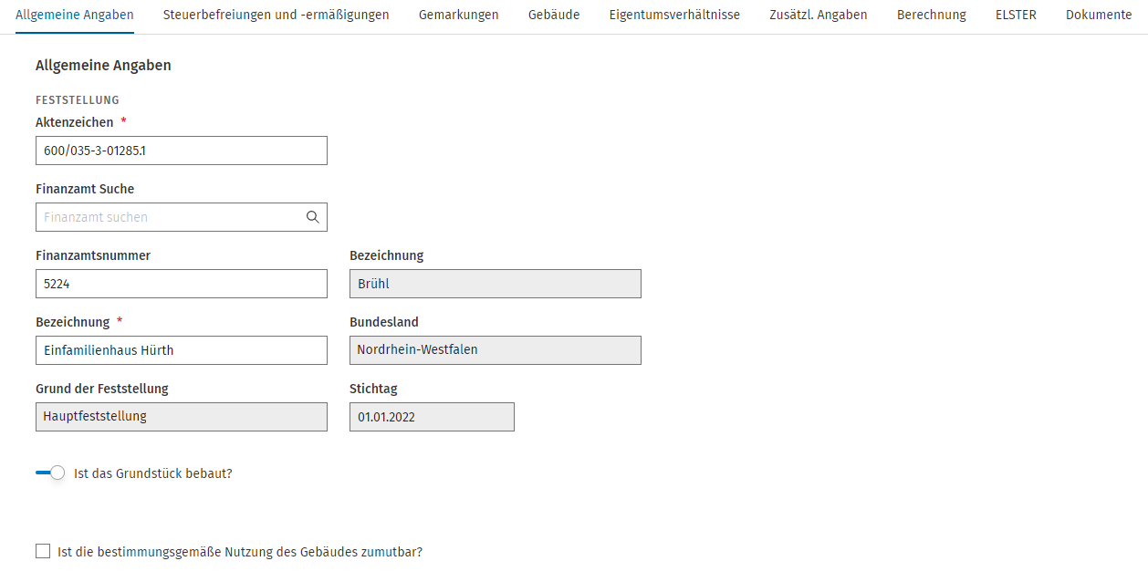
Task: Show the Dokumente tab
Action: pyautogui.click(x=1099, y=15)
